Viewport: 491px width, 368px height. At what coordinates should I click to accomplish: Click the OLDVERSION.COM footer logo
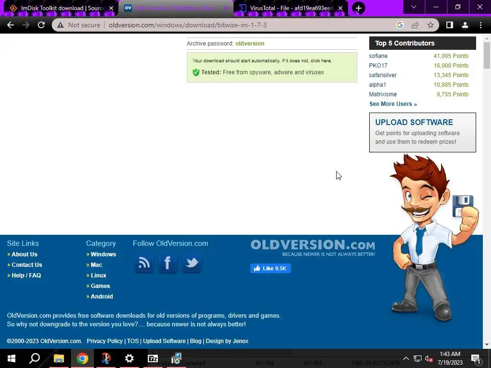click(313, 248)
